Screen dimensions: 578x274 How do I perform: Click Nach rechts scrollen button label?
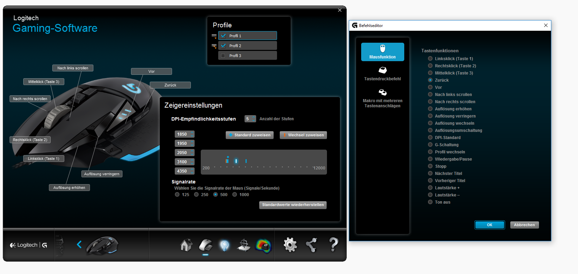[30, 99]
